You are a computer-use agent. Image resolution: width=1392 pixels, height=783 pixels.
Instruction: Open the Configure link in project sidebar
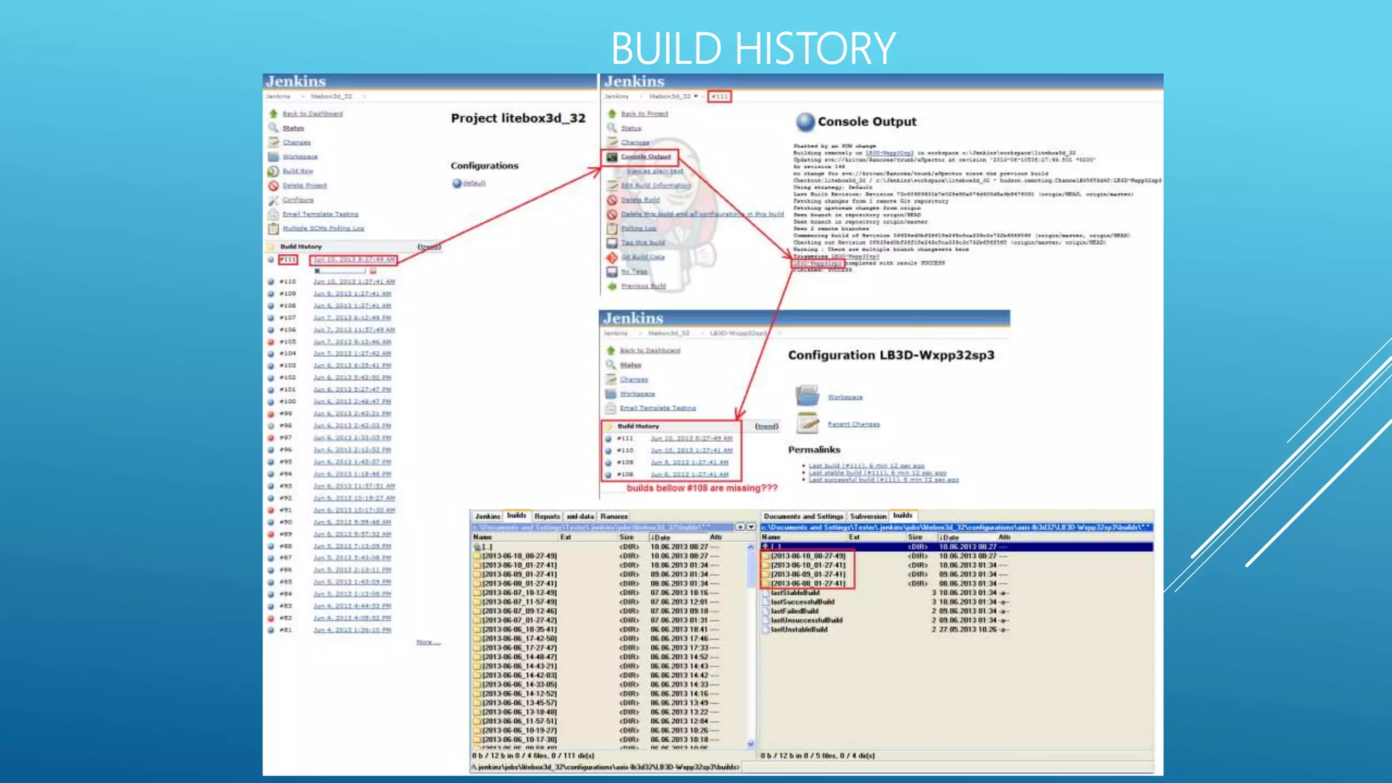pos(298,200)
